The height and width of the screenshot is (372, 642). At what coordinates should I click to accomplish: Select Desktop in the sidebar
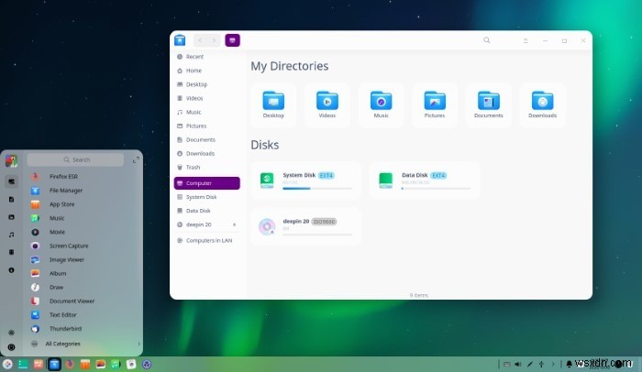[x=206, y=84]
